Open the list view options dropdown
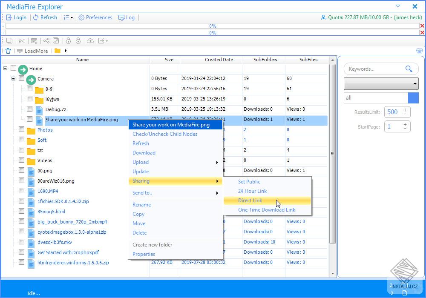The height and width of the screenshot is (298, 426). point(68,17)
